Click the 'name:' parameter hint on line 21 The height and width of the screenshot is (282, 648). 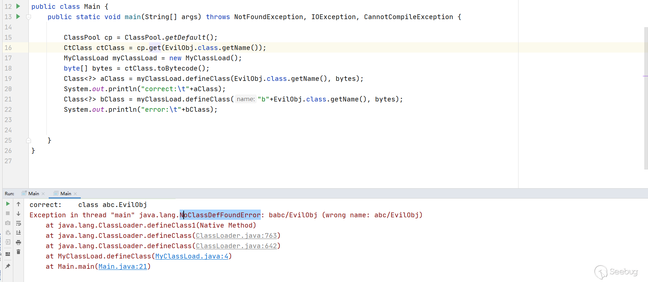(246, 99)
